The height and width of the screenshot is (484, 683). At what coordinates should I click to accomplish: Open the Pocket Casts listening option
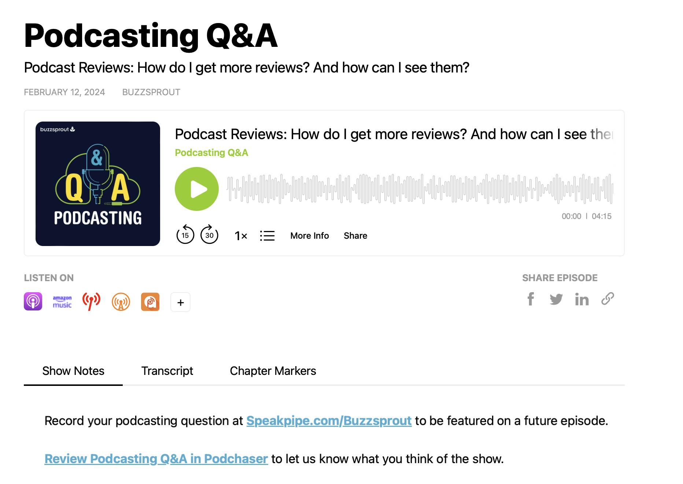(150, 302)
